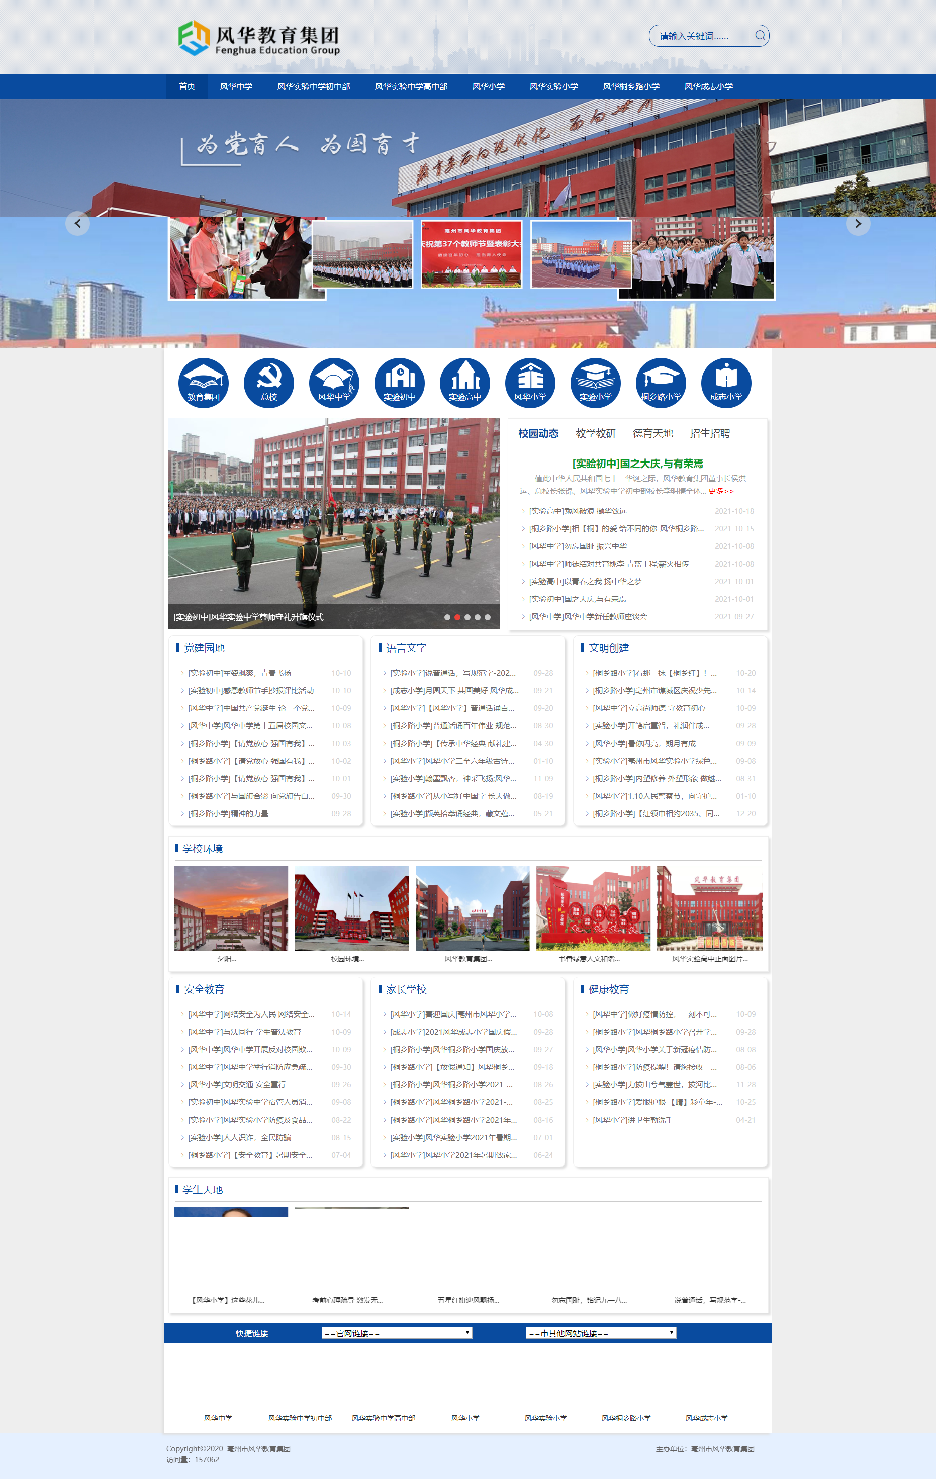Select the 实验高中 circular icon
Viewport: 936px width, 1479px height.
465,383
